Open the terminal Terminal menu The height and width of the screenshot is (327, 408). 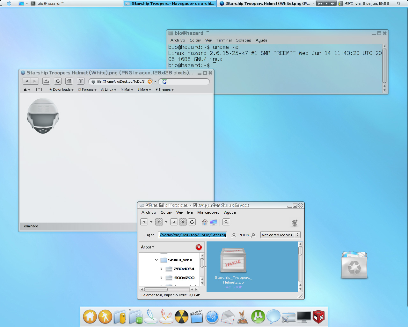tap(224, 40)
